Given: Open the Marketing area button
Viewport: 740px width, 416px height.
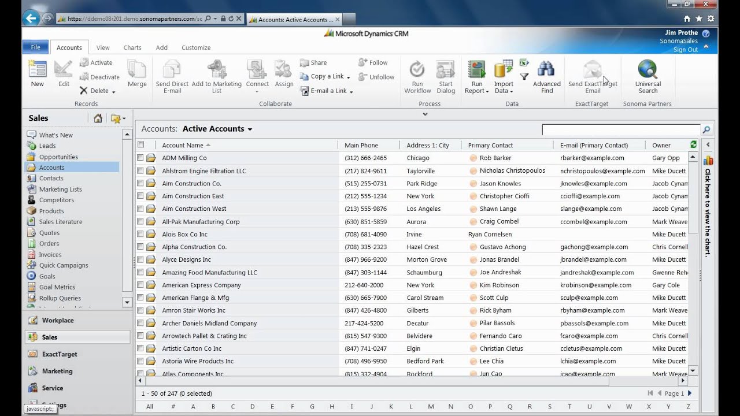Looking at the screenshot, I should tap(78, 371).
